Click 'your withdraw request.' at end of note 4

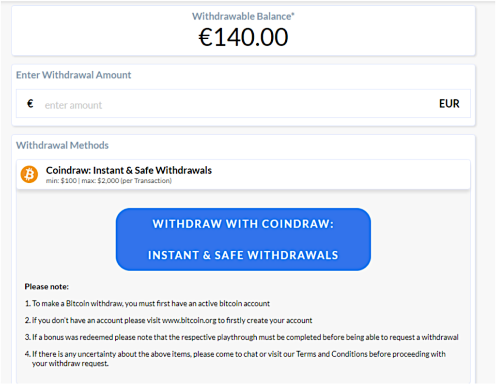(71, 364)
